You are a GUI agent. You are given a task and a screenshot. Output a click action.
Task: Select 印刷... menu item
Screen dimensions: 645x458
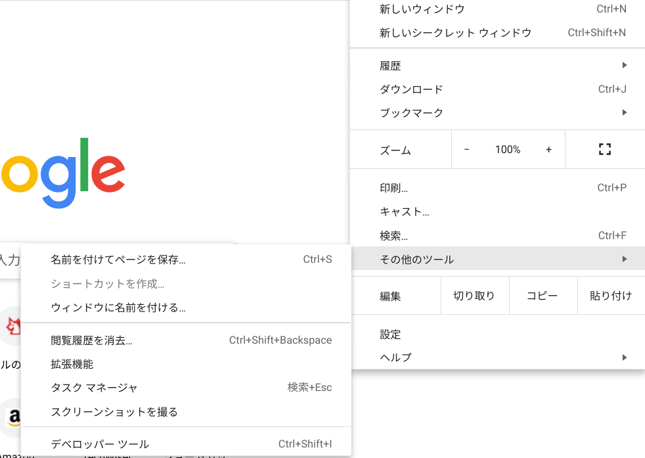[498, 188]
